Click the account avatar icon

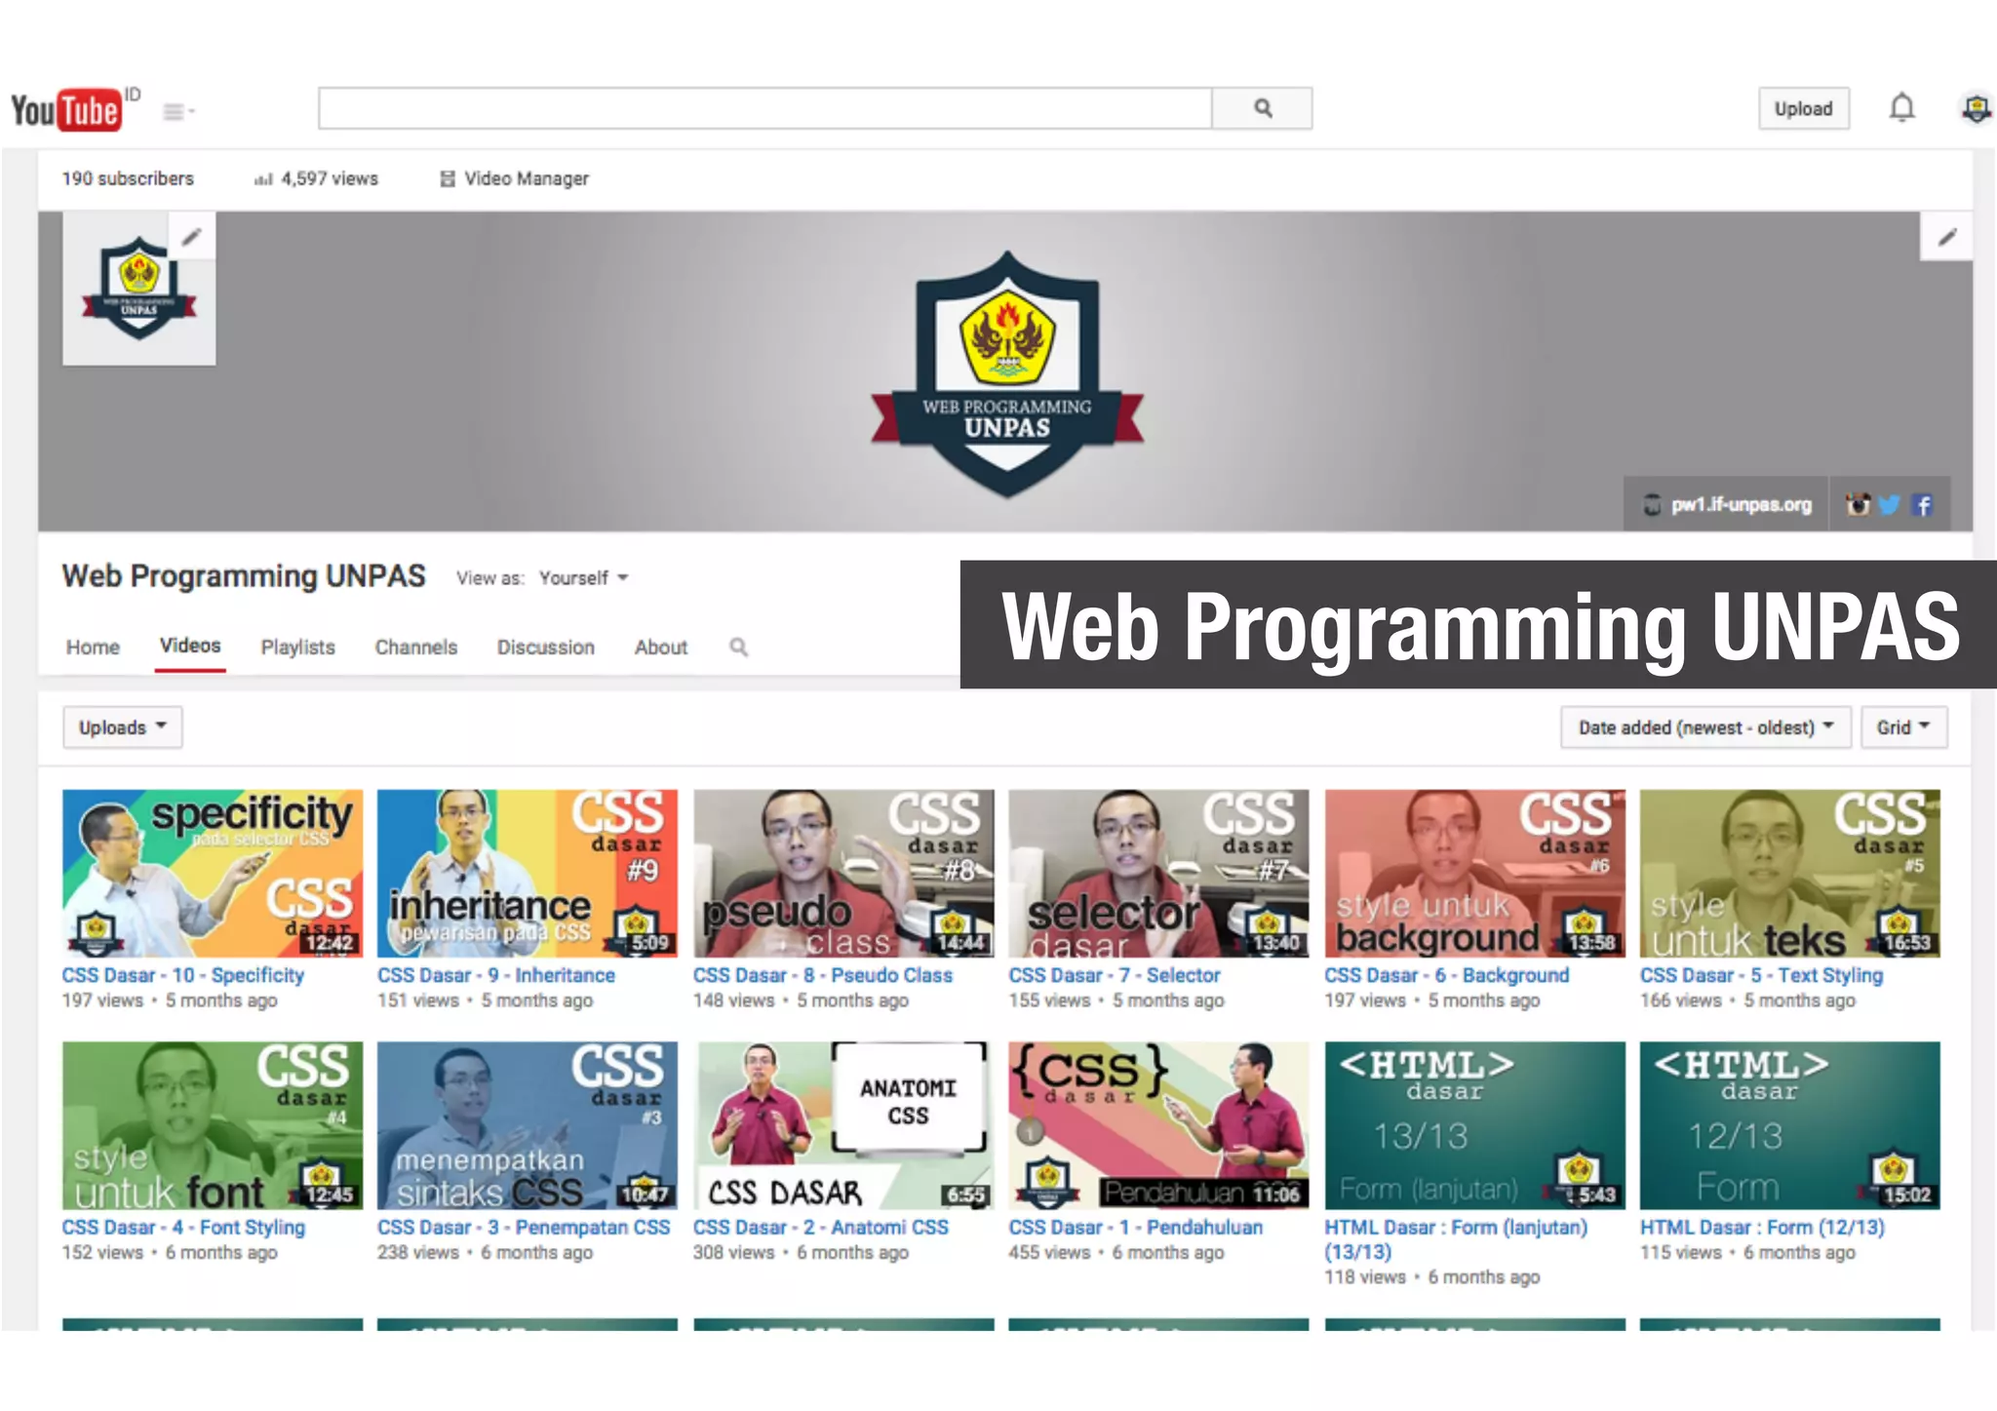[x=1976, y=108]
